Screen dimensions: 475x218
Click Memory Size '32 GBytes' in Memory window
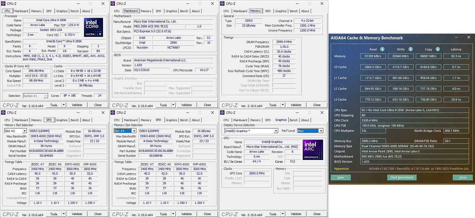248,25
